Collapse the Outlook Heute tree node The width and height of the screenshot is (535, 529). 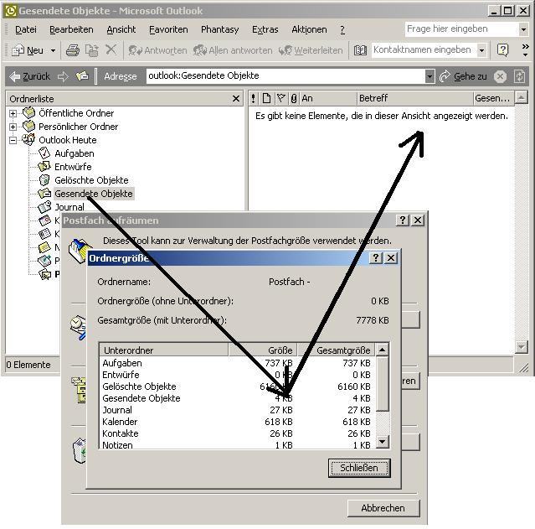(x=13, y=140)
